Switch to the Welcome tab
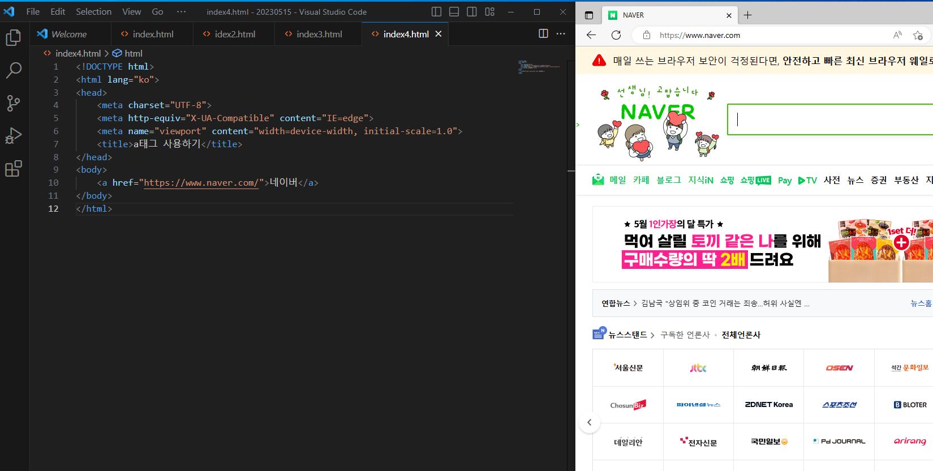The width and height of the screenshot is (933, 471). tap(70, 34)
